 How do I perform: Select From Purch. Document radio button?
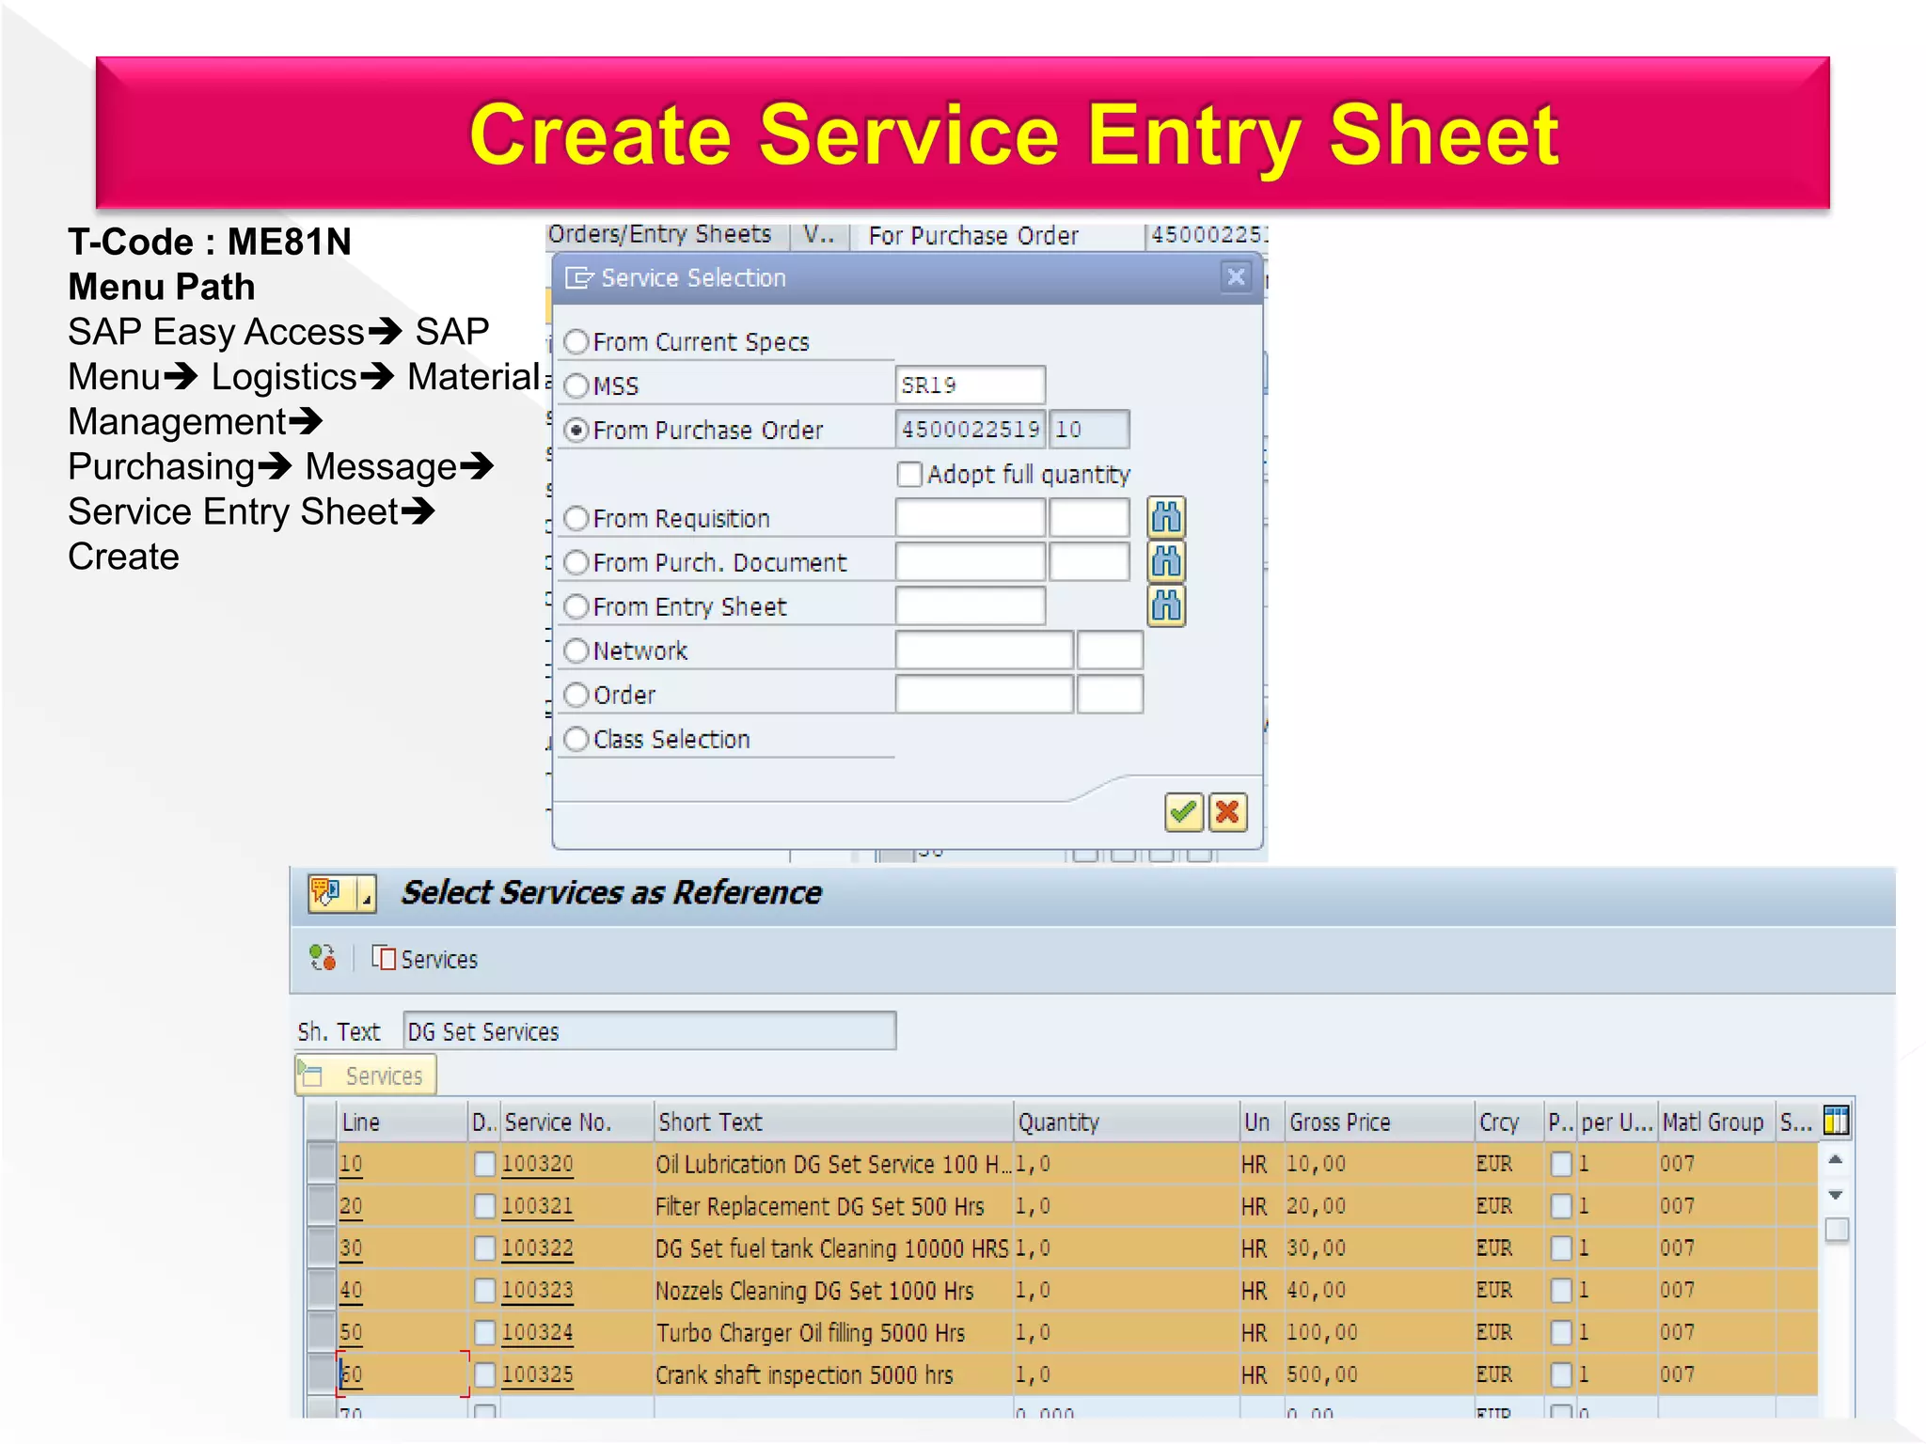pyautogui.click(x=576, y=562)
